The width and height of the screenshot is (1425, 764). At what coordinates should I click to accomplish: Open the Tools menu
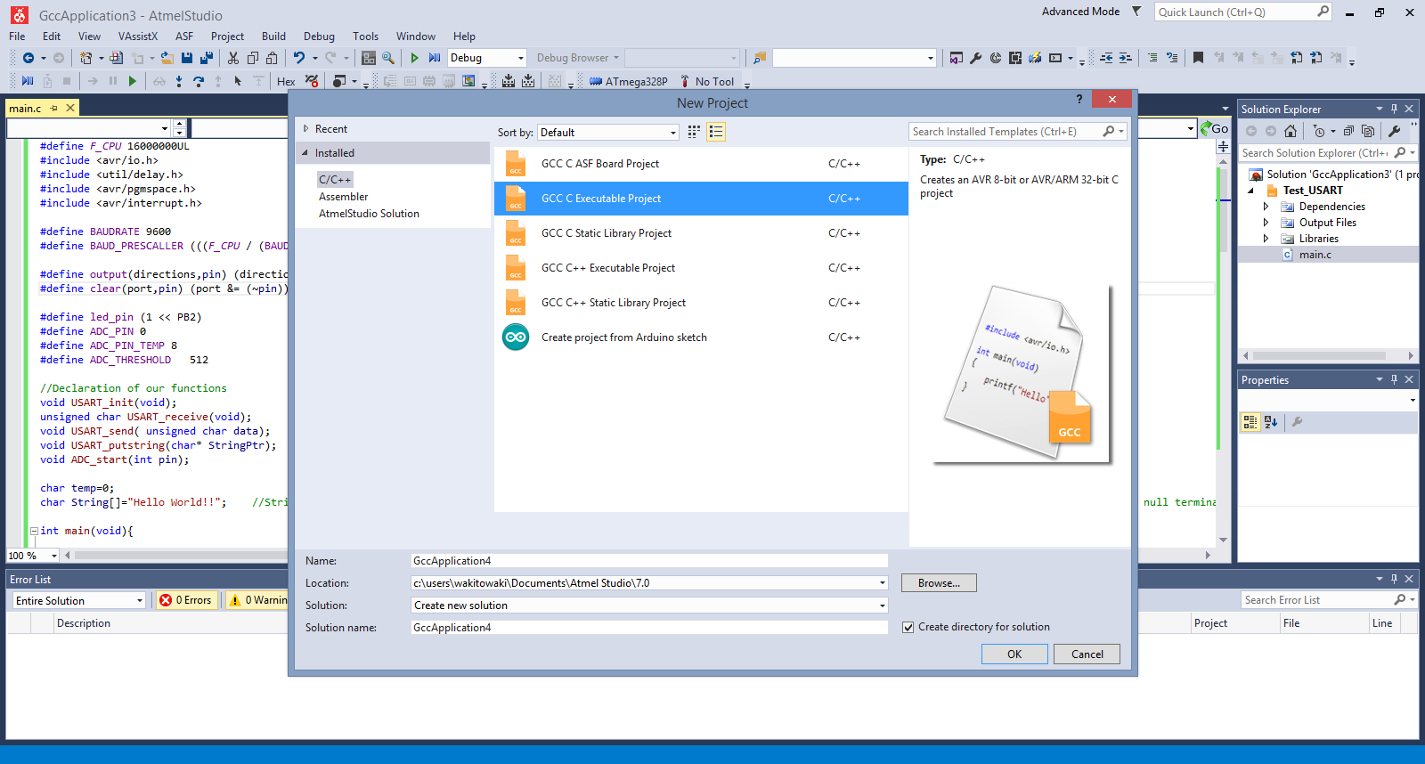click(365, 37)
